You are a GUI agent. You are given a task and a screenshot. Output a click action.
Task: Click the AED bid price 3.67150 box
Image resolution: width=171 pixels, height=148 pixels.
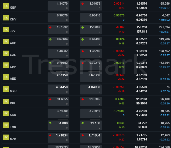58,77
